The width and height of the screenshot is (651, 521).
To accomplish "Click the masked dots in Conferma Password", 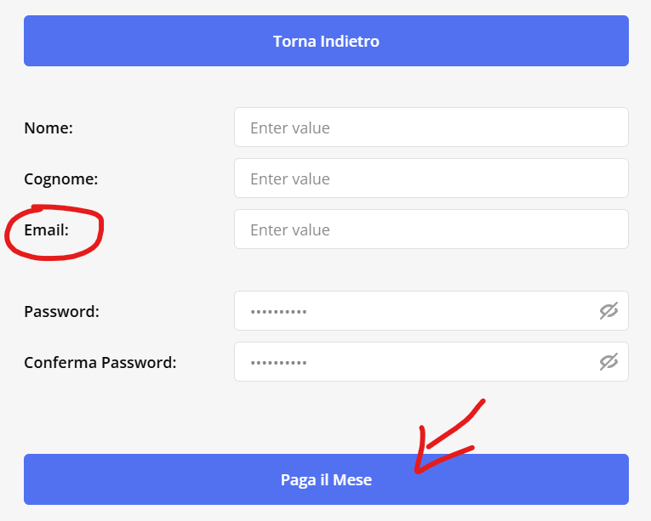I will click(278, 363).
